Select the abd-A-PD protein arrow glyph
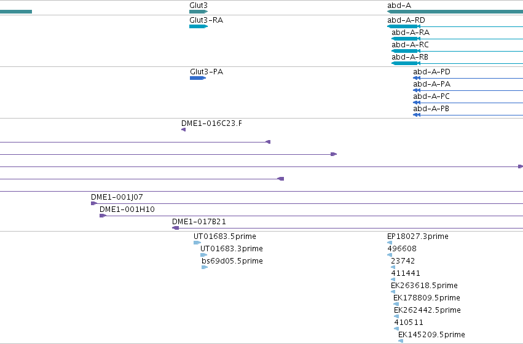 click(x=417, y=78)
